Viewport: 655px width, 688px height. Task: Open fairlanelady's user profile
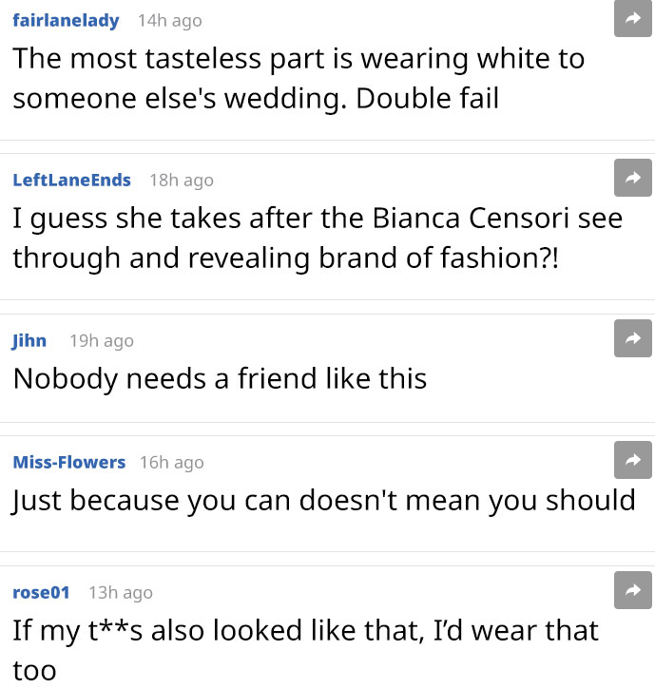tap(66, 20)
